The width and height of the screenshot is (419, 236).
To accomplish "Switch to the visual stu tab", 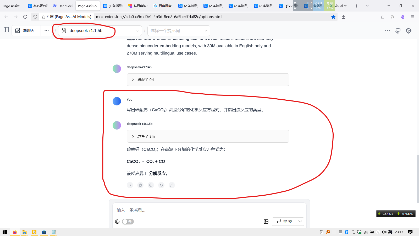I will coord(339,6).
